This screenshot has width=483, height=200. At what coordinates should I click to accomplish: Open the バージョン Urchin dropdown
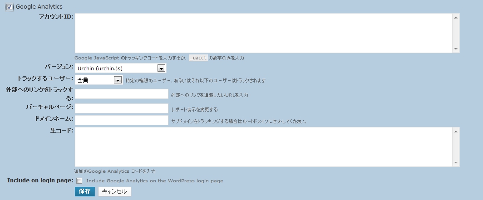click(x=120, y=68)
